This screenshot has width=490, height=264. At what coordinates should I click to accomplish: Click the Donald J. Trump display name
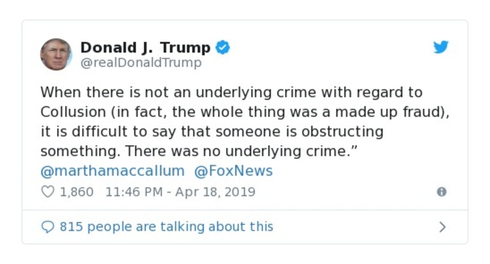(x=145, y=47)
